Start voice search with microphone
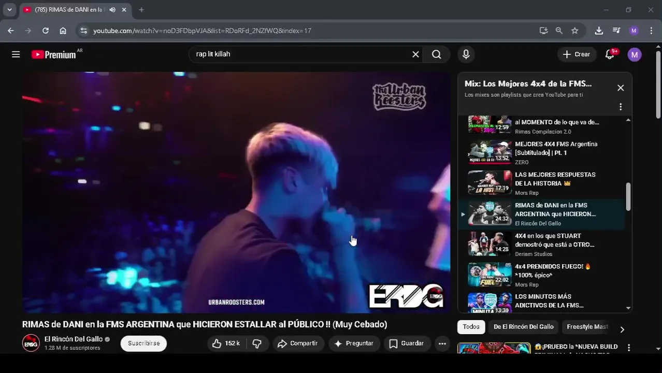 466,54
